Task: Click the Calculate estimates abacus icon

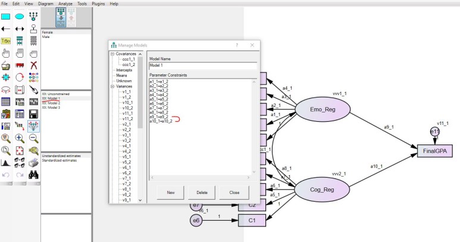Action: click(33, 102)
